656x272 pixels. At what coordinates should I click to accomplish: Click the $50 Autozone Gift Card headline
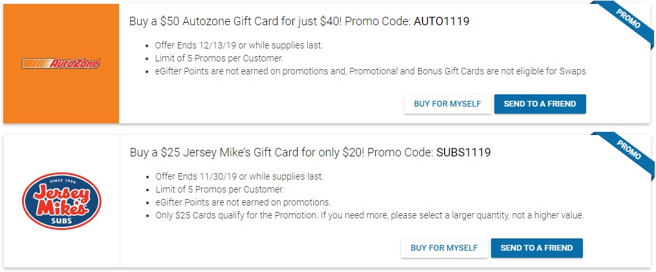[299, 21]
